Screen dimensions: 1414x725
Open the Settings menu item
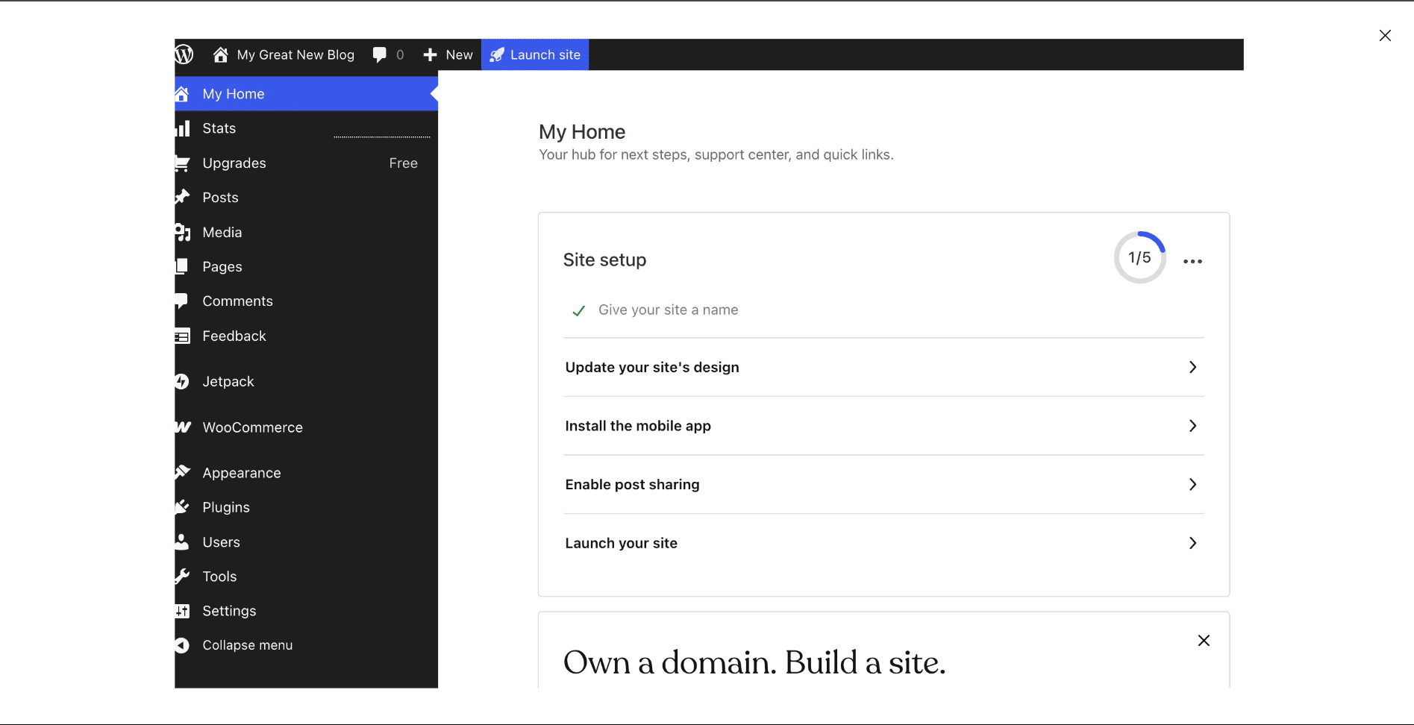[x=306, y=611]
